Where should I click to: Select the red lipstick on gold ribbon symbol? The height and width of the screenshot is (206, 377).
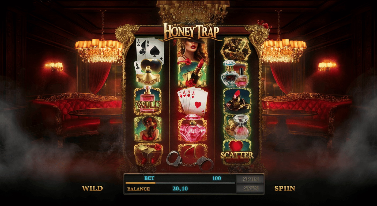237,101
